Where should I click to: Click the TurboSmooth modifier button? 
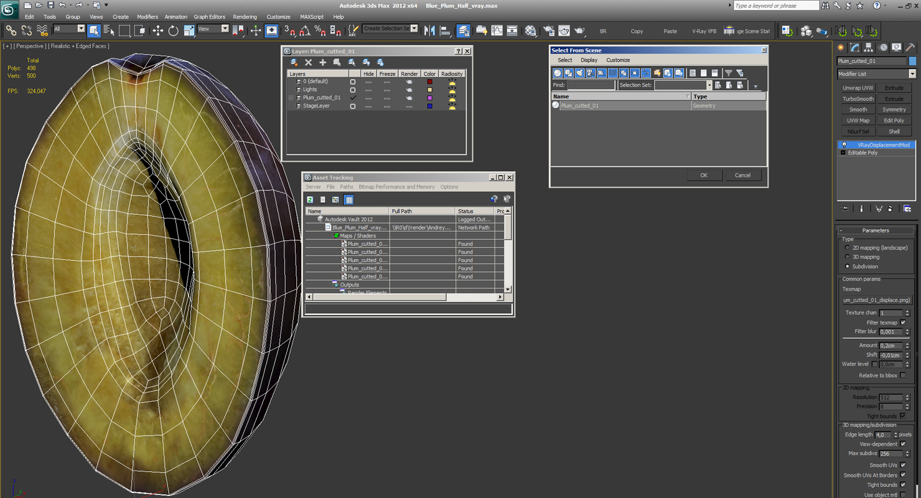pos(858,99)
